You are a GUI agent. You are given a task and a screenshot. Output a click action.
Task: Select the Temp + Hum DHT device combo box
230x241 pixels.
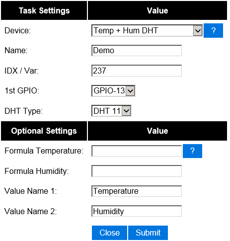pyautogui.click(x=147, y=30)
